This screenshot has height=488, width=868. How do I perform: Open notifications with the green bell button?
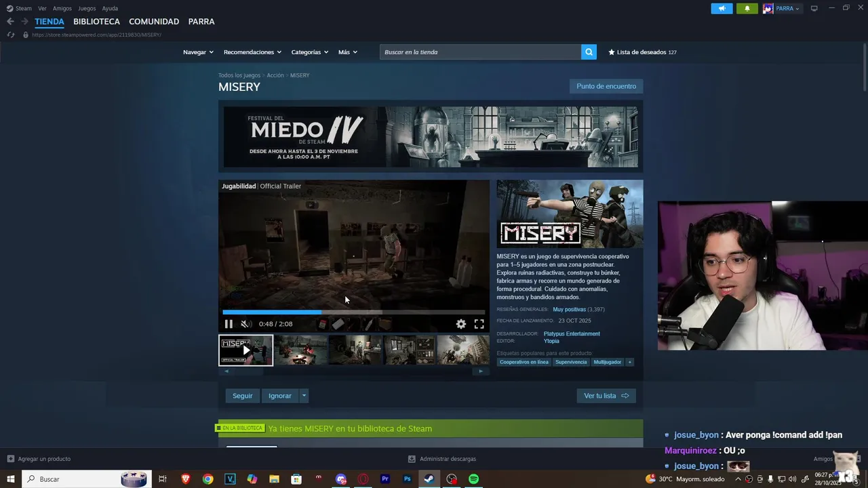[x=747, y=9]
